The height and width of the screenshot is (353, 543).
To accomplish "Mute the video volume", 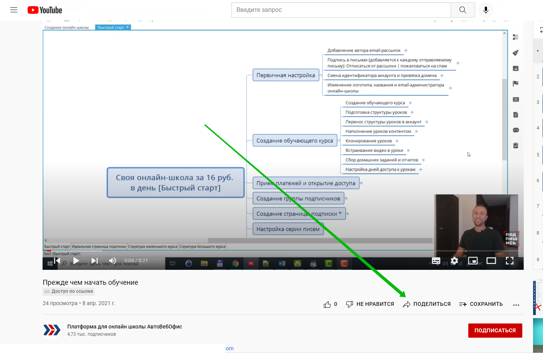I will [113, 261].
